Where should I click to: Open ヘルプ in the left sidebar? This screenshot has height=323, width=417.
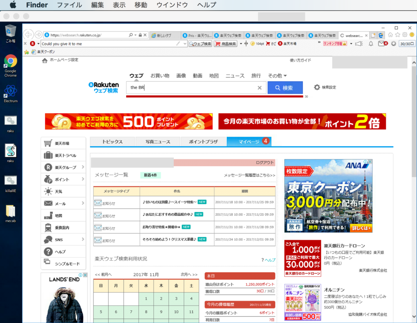(63, 252)
